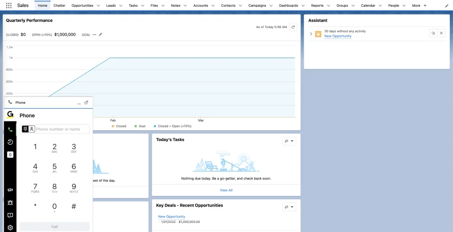The image size is (453, 232).
Task: Tap the 4 GHI key on the dial pad
Action: [35, 168]
